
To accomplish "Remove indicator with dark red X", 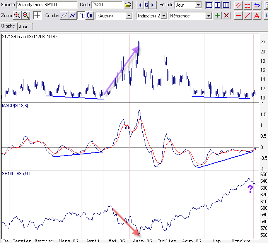I will (226, 15).
